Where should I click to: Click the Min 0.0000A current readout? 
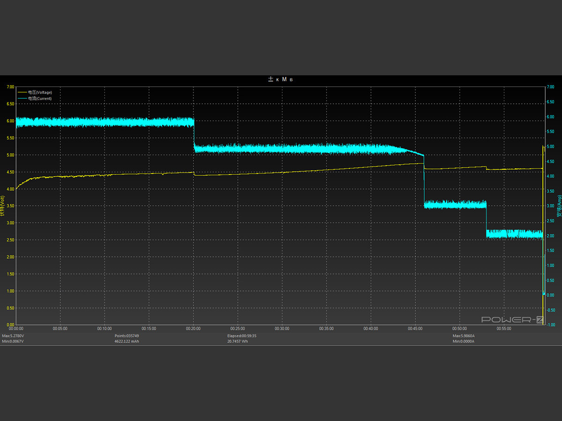pyautogui.click(x=463, y=341)
